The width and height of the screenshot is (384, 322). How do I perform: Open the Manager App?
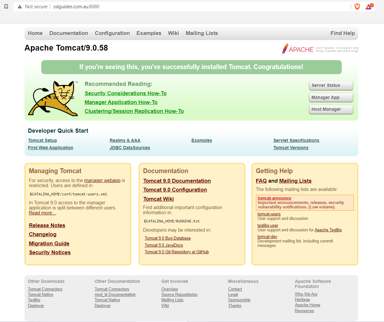[331, 97]
